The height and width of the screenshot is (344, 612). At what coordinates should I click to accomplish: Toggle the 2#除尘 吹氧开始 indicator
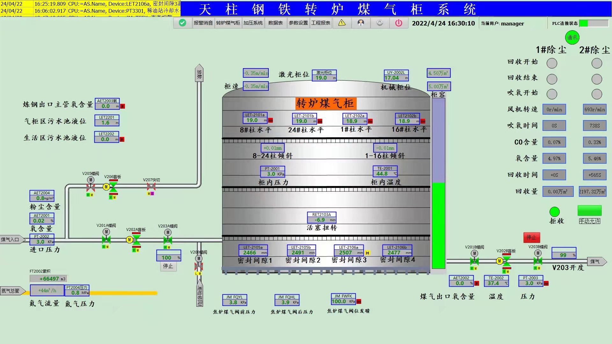[596, 94]
